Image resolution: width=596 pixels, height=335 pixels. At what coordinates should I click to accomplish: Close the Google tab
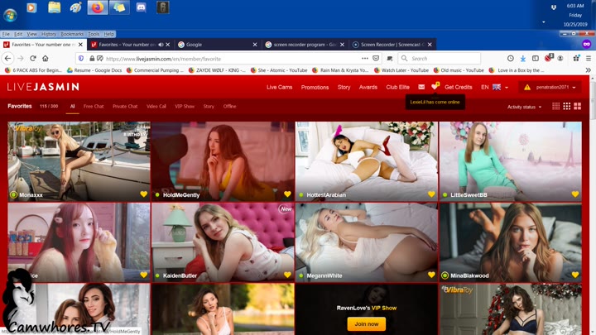tap(255, 45)
